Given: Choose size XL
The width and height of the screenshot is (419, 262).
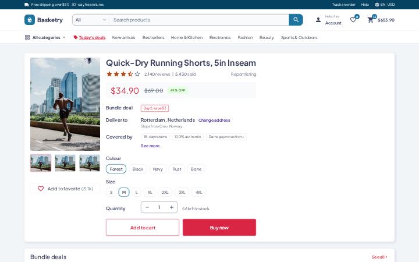Looking at the screenshot, I should [150, 192].
